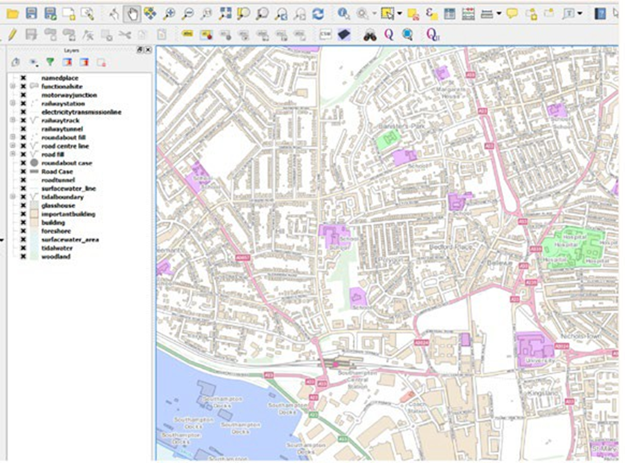Click the filter legend icon in Layers panel

(50, 61)
